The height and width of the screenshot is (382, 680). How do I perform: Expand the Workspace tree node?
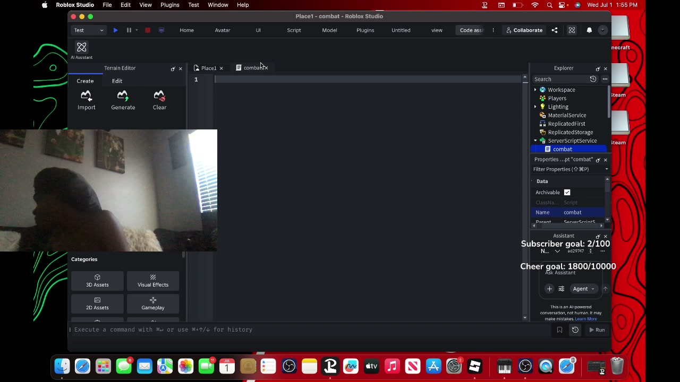point(535,90)
